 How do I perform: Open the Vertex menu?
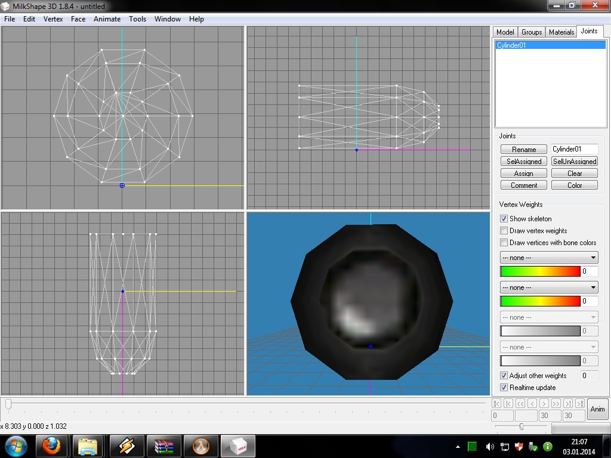[53, 19]
